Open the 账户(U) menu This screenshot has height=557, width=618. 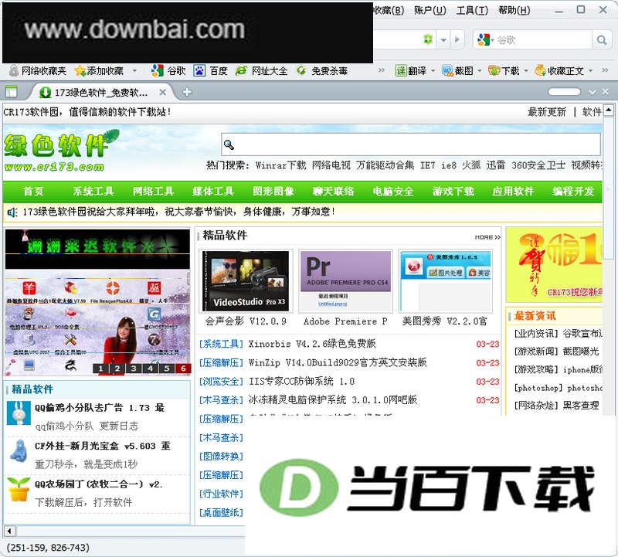(x=430, y=10)
